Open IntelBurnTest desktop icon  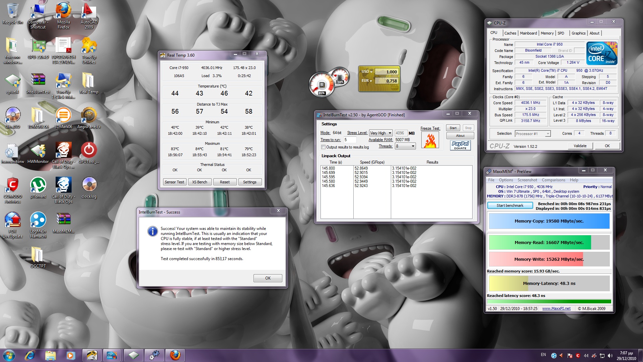point(38,84)
